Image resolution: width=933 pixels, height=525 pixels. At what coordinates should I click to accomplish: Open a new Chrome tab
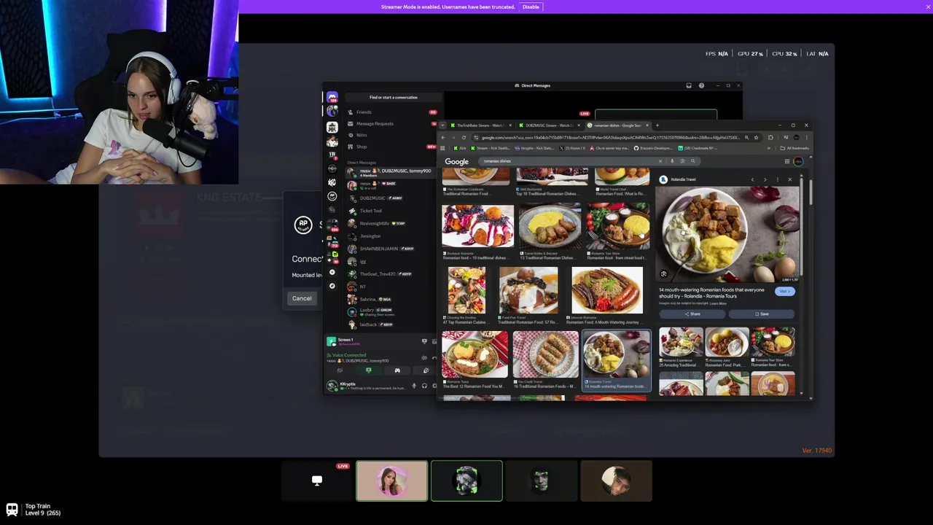click(x=657, y=125)
